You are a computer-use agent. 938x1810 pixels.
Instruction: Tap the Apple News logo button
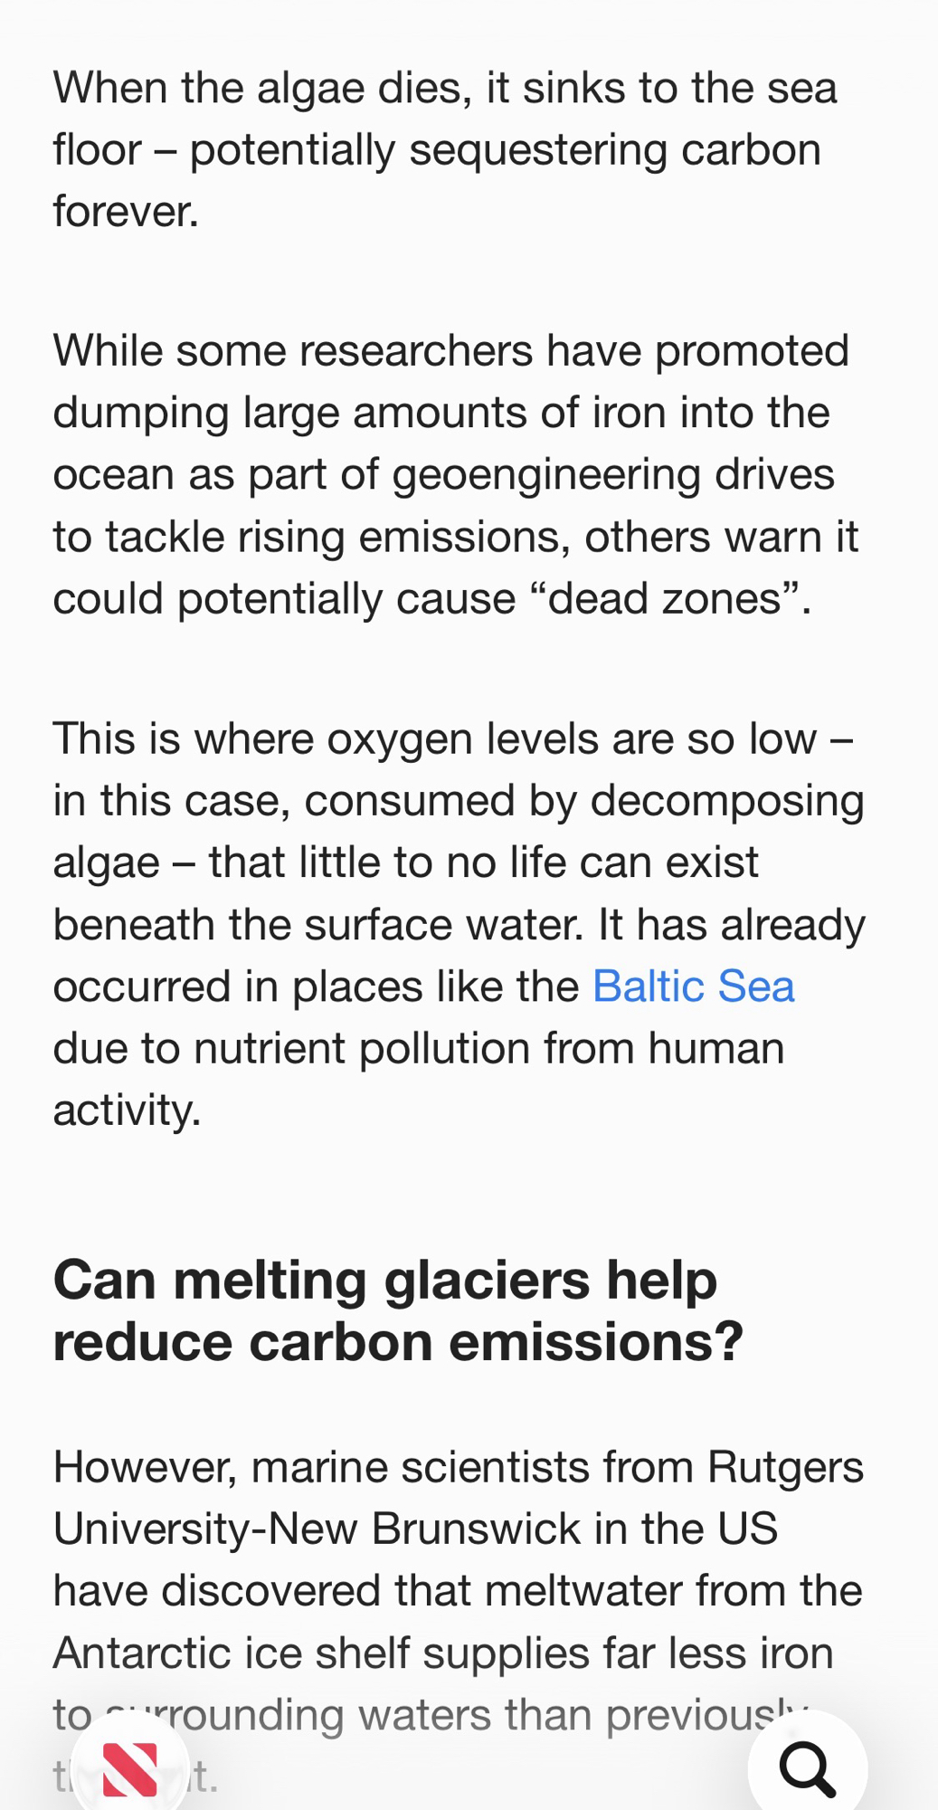pyautogui.click(x=130, y=1767)
